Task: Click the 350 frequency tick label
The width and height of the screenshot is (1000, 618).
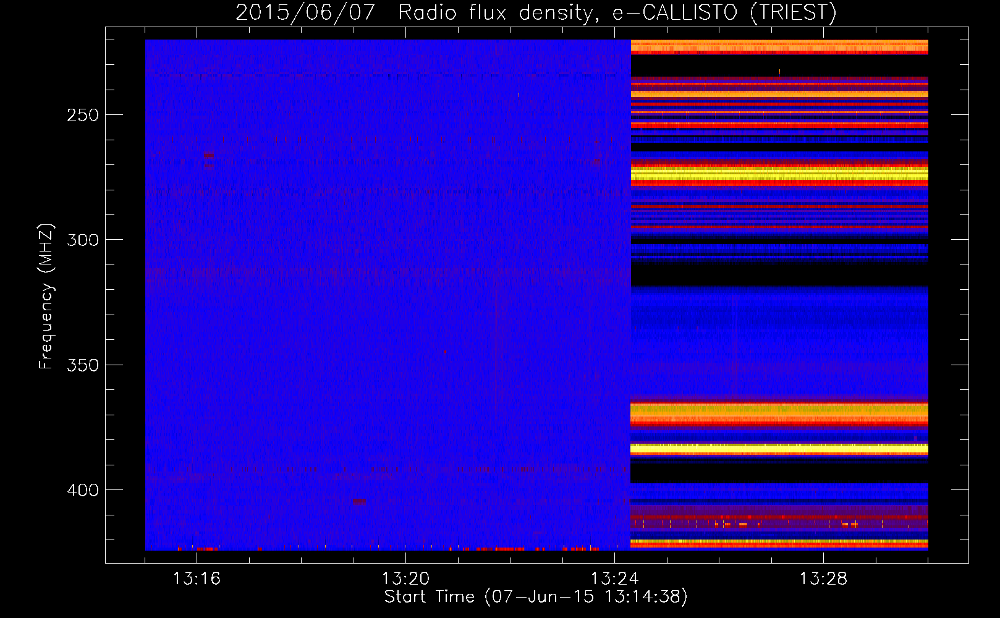Action: coord(83,365)
